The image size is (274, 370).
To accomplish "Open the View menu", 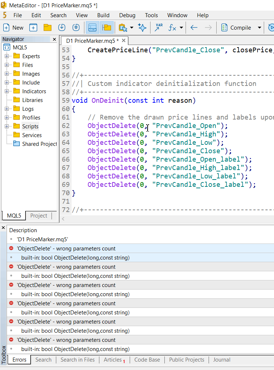I will point(82,15).
